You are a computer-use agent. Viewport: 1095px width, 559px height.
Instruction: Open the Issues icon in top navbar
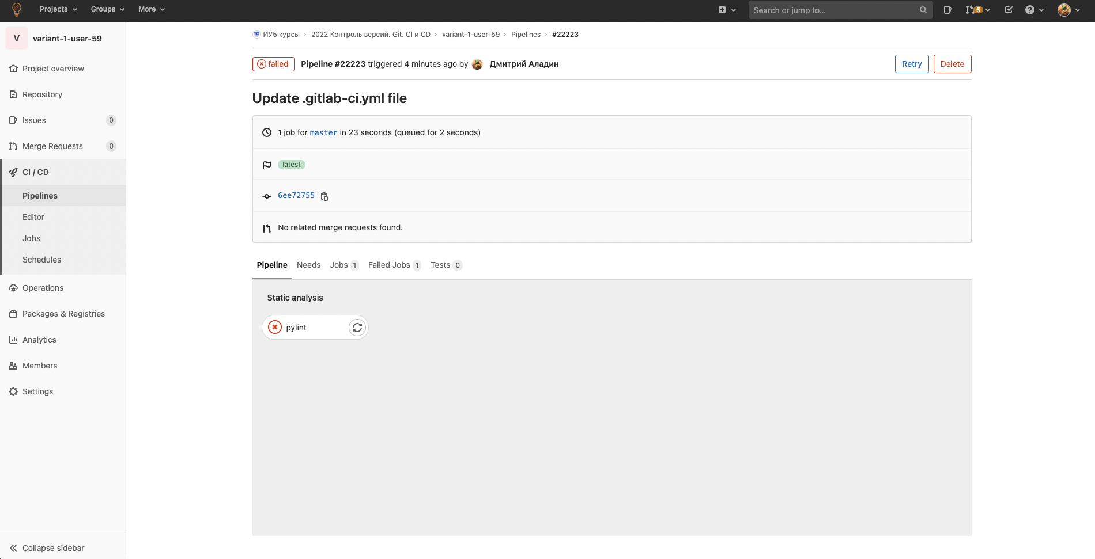947,10
